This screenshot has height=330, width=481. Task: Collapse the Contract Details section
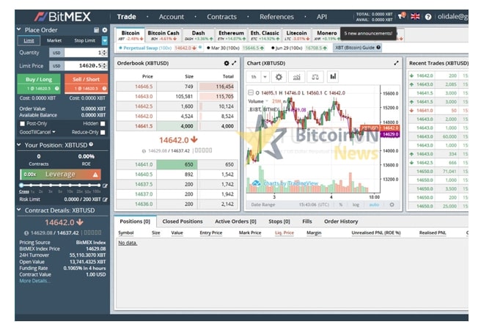(19, 210)
